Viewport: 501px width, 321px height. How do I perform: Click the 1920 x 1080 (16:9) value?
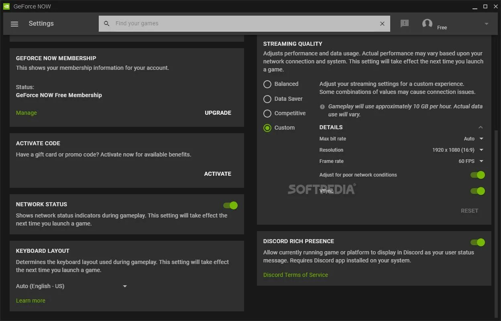coord(453,150)
